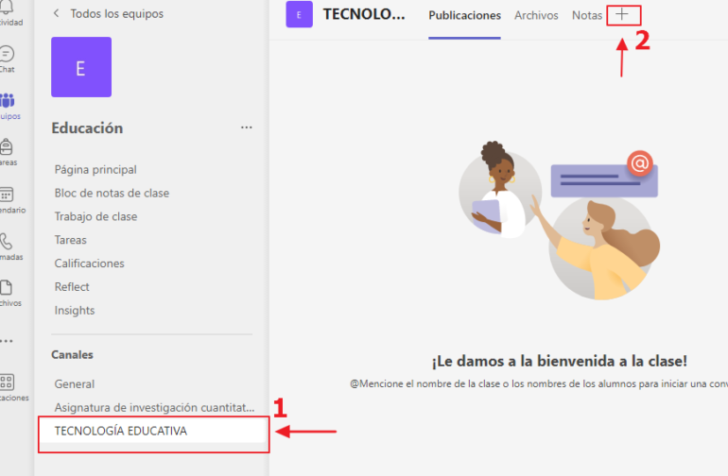Click the back chevron beside Todos los equipos

(x=56, y=13)
